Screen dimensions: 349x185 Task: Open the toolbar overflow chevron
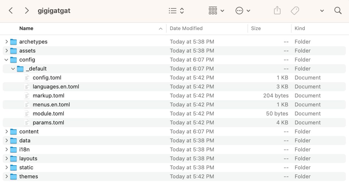[x=322, y=11]
